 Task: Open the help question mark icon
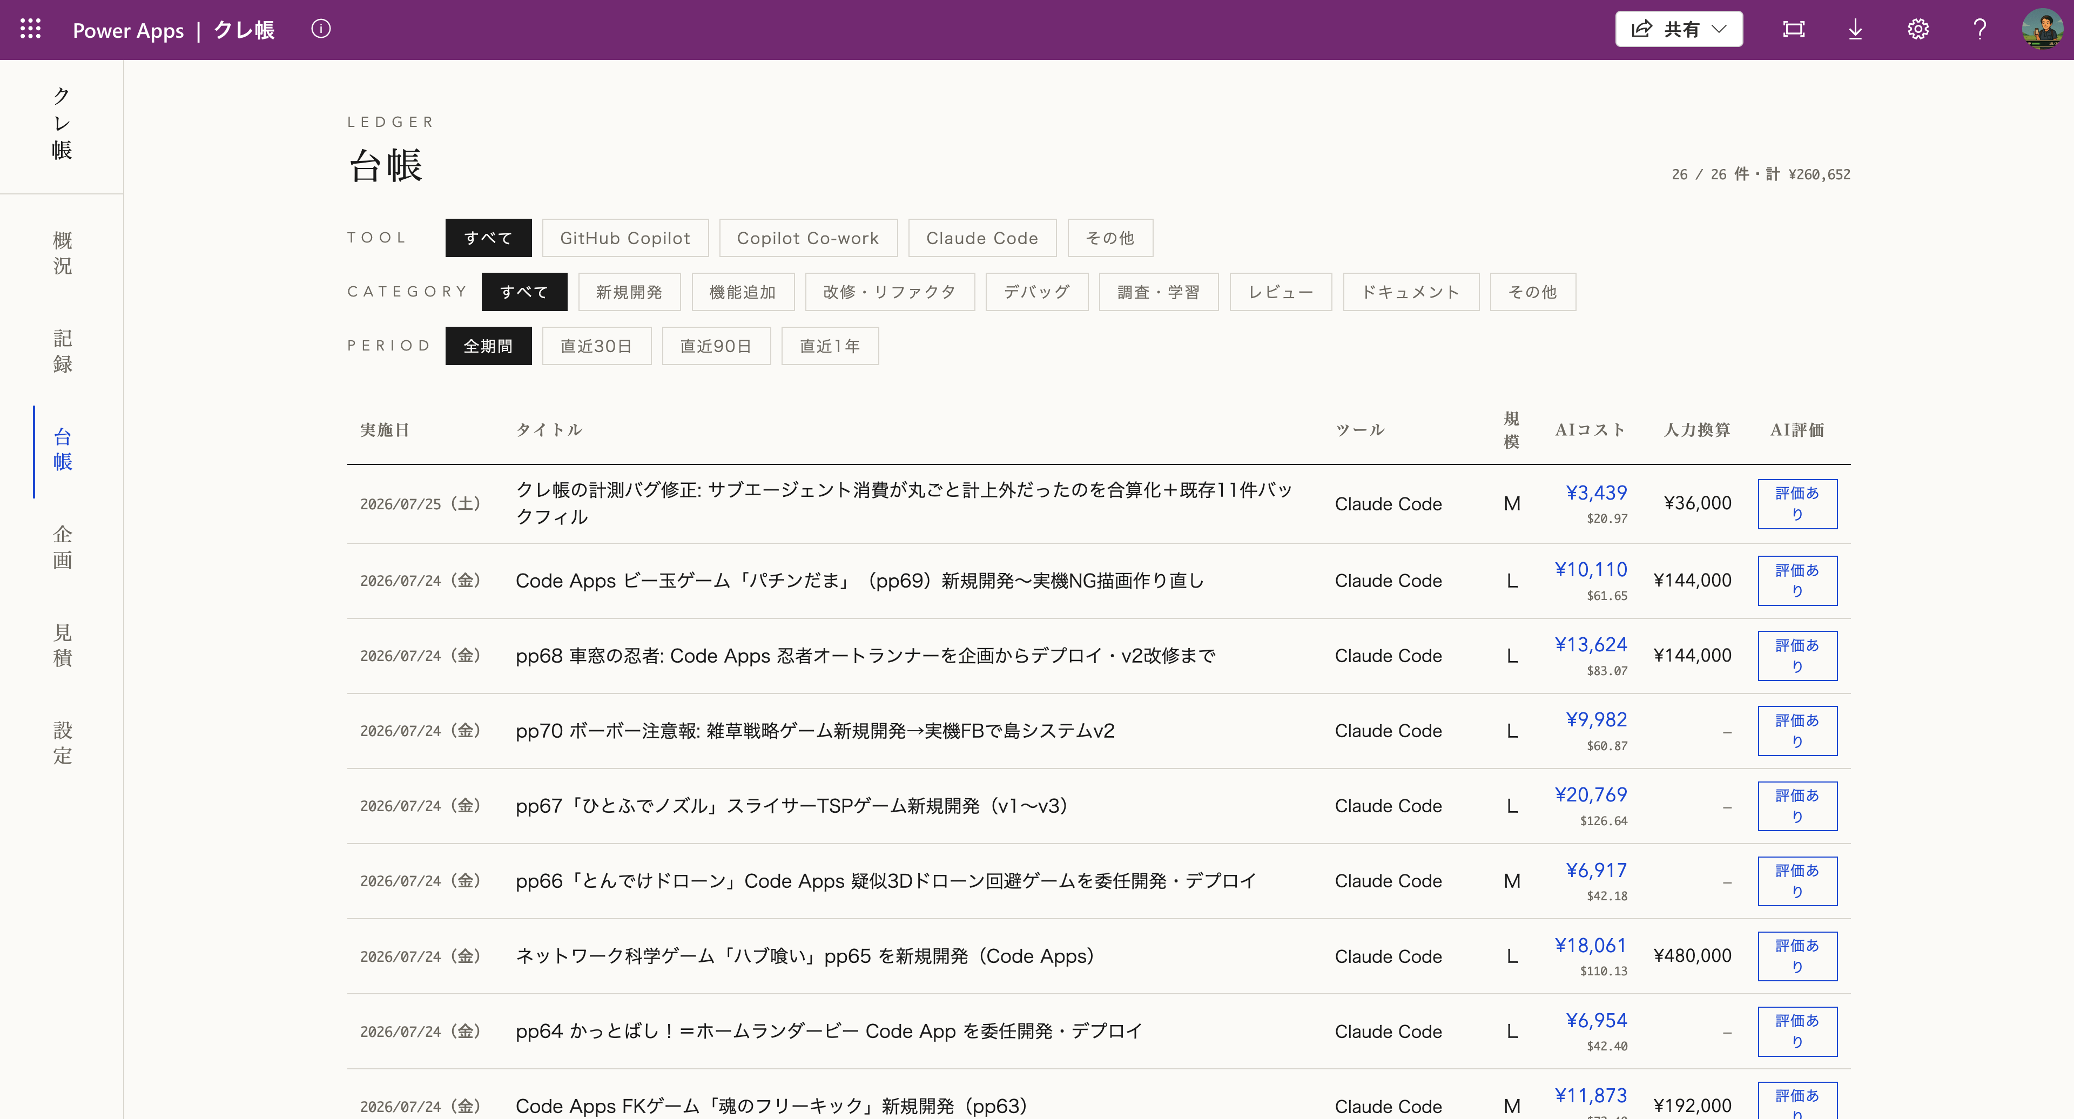tap(1980, 29)
